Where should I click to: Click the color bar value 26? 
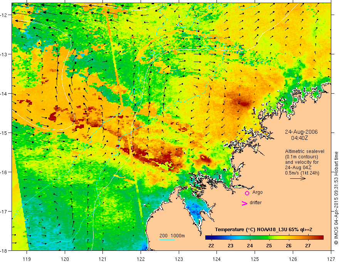coord(289,245)
